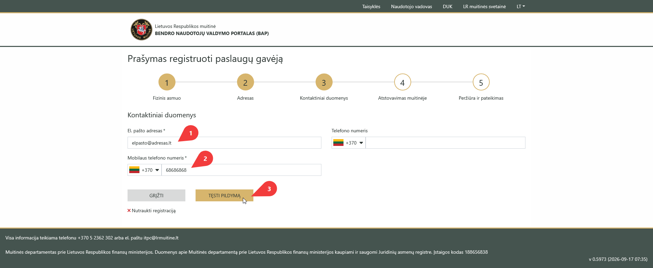Image resolution: width=653 pixels, height=268 pixels.
Task: Click the red X cancel registration icon
Action: click(129, 211)
